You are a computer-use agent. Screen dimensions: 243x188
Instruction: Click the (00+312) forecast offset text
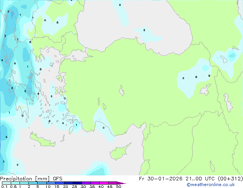[230, 179]
